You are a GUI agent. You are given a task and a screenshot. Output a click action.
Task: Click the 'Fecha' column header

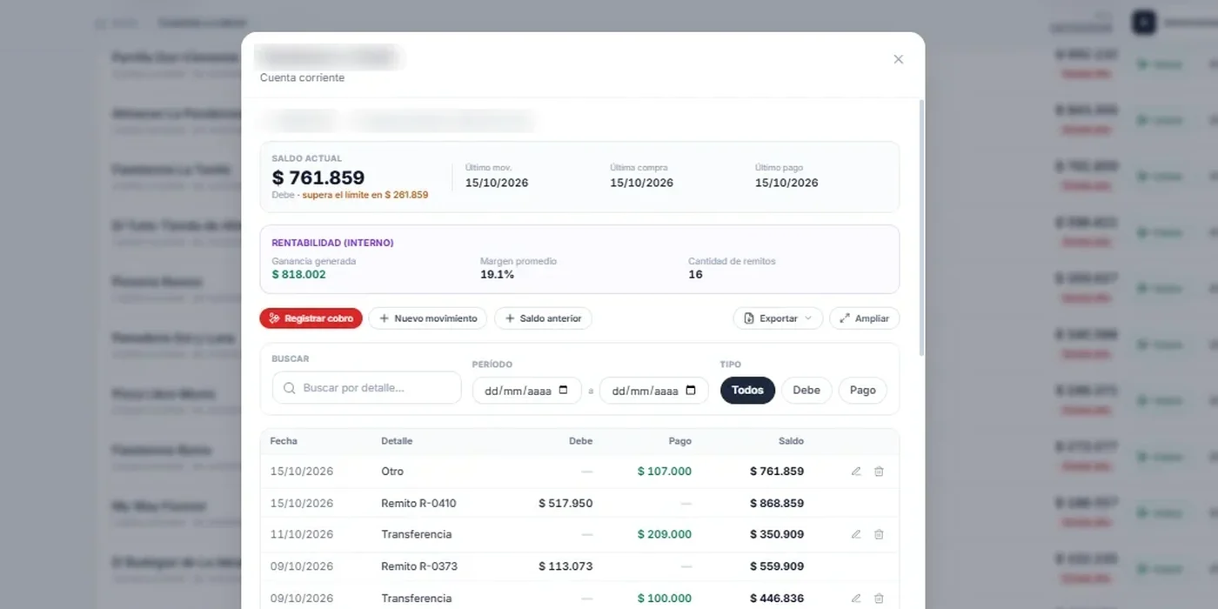(x=284, y=441)
